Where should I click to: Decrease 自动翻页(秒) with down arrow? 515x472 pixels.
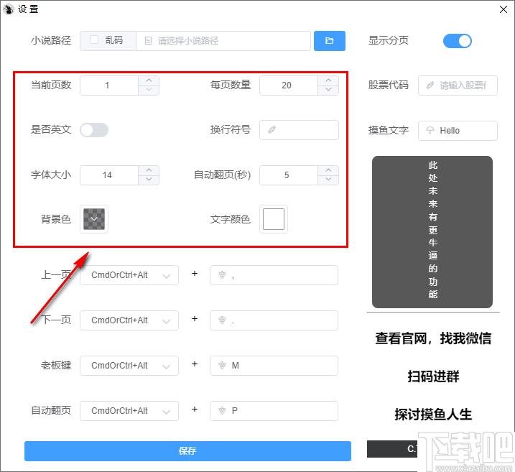(328, 180)
